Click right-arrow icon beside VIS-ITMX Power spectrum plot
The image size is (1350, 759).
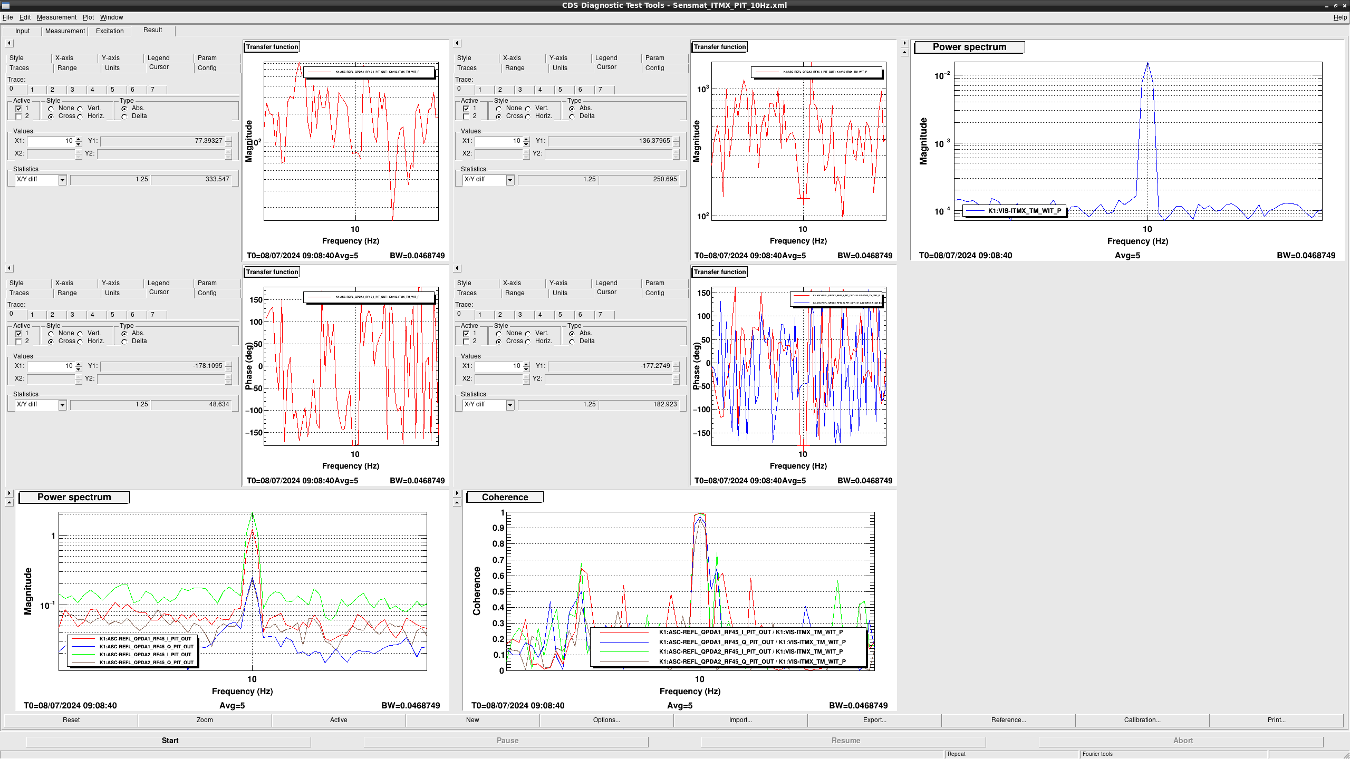click(x=905, y=43)
